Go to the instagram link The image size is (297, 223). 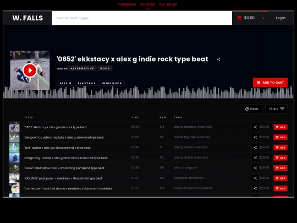127,4
